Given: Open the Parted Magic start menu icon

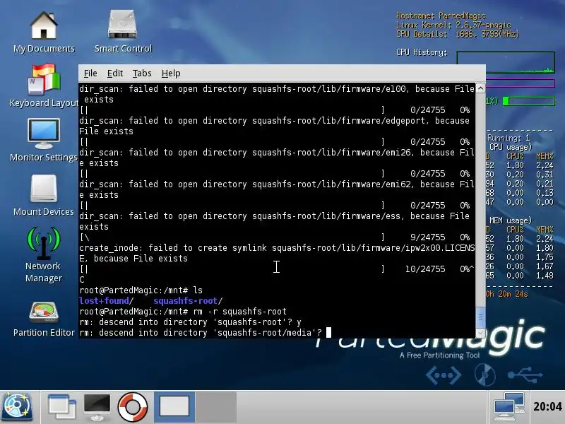Looking at the screenshot, I should click(x=16, y=407).
